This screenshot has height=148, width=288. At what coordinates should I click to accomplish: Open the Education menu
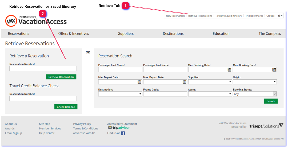tap(221, 34)
